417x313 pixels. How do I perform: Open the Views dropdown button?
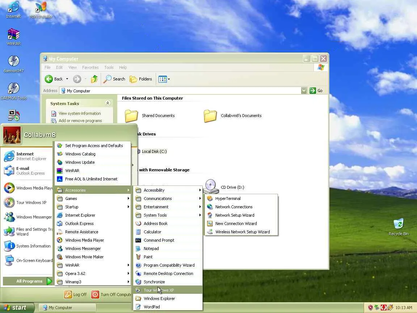164,79
